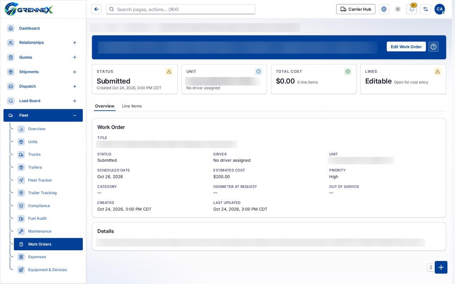The height and width of the screenshot is (284, 455).
Task: Open Trailer Tracking page
Action: [48, 193]
